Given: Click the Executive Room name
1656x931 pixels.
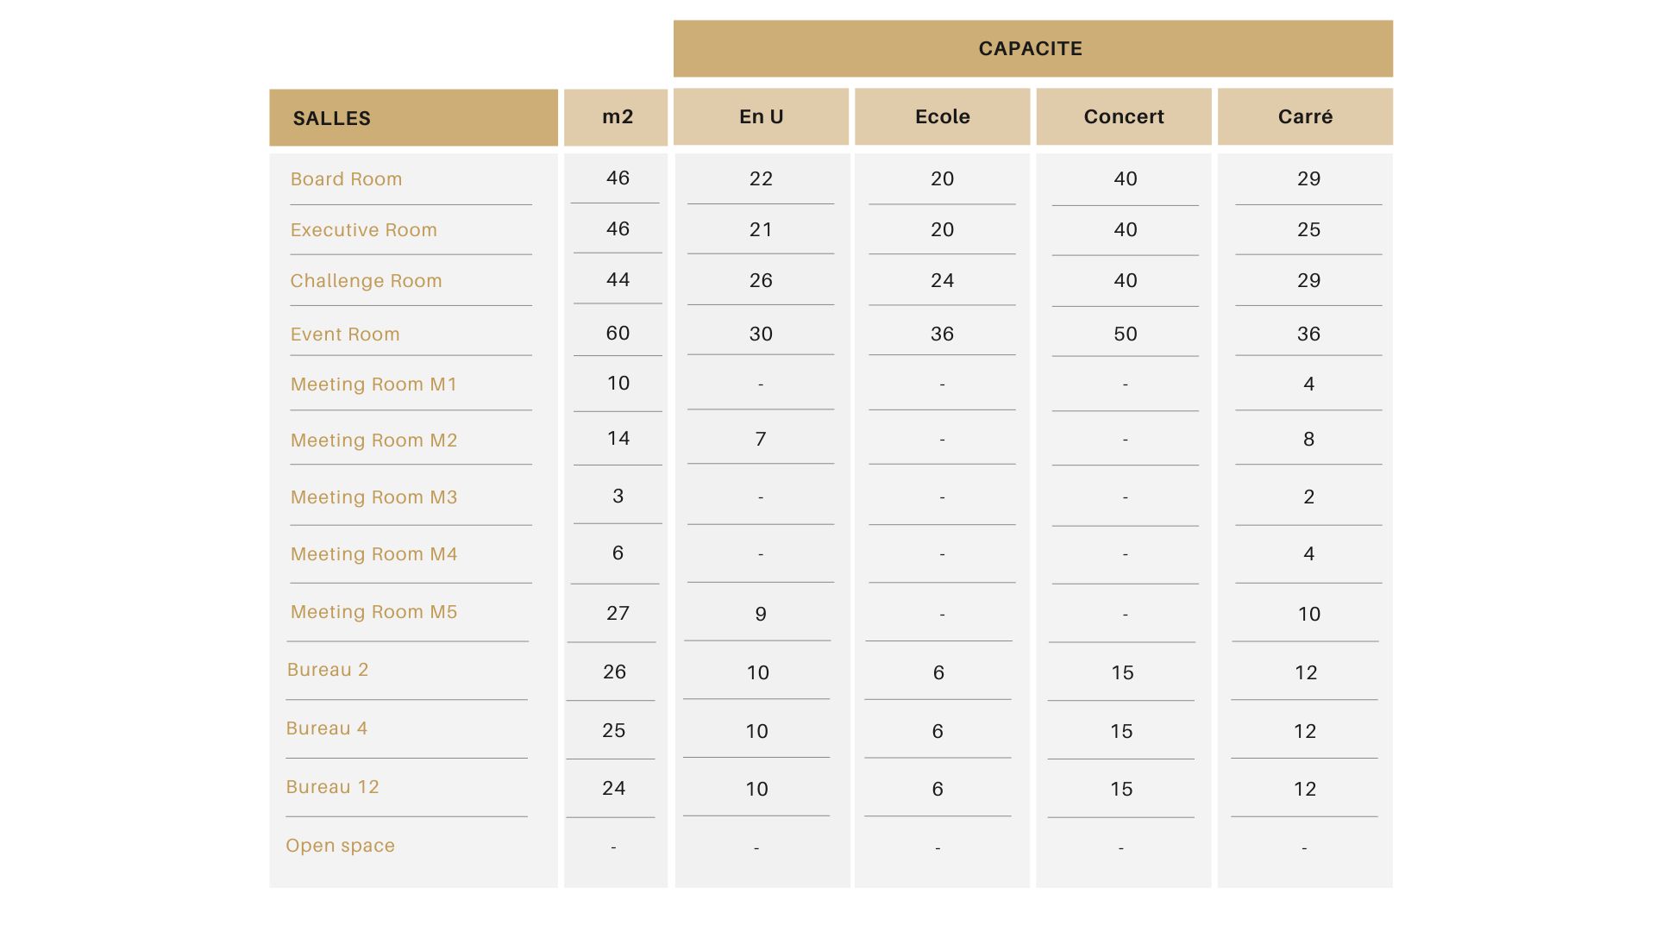Looking at the screenshot, I should 363,230.
